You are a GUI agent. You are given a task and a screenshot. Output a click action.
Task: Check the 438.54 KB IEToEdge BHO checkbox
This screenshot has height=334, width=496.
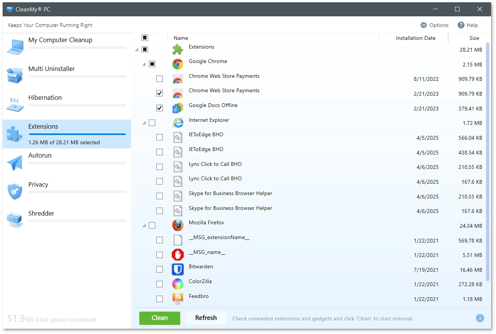click(159, 152)
